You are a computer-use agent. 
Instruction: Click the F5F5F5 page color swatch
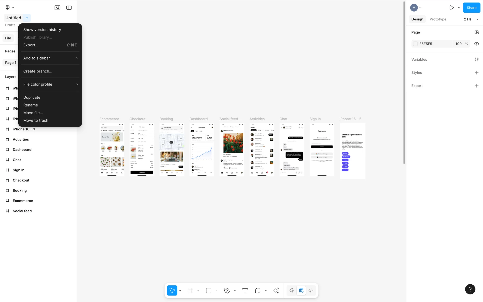(x=415, y=44)
